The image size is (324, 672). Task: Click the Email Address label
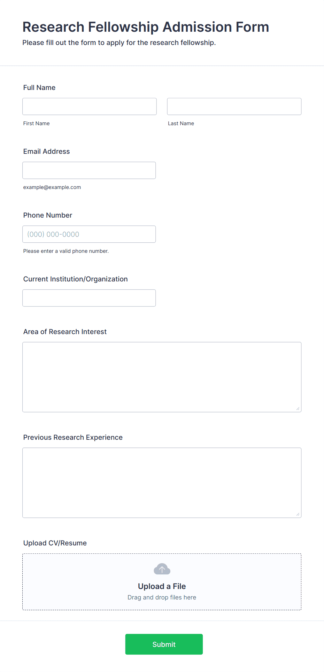point(47,151)
